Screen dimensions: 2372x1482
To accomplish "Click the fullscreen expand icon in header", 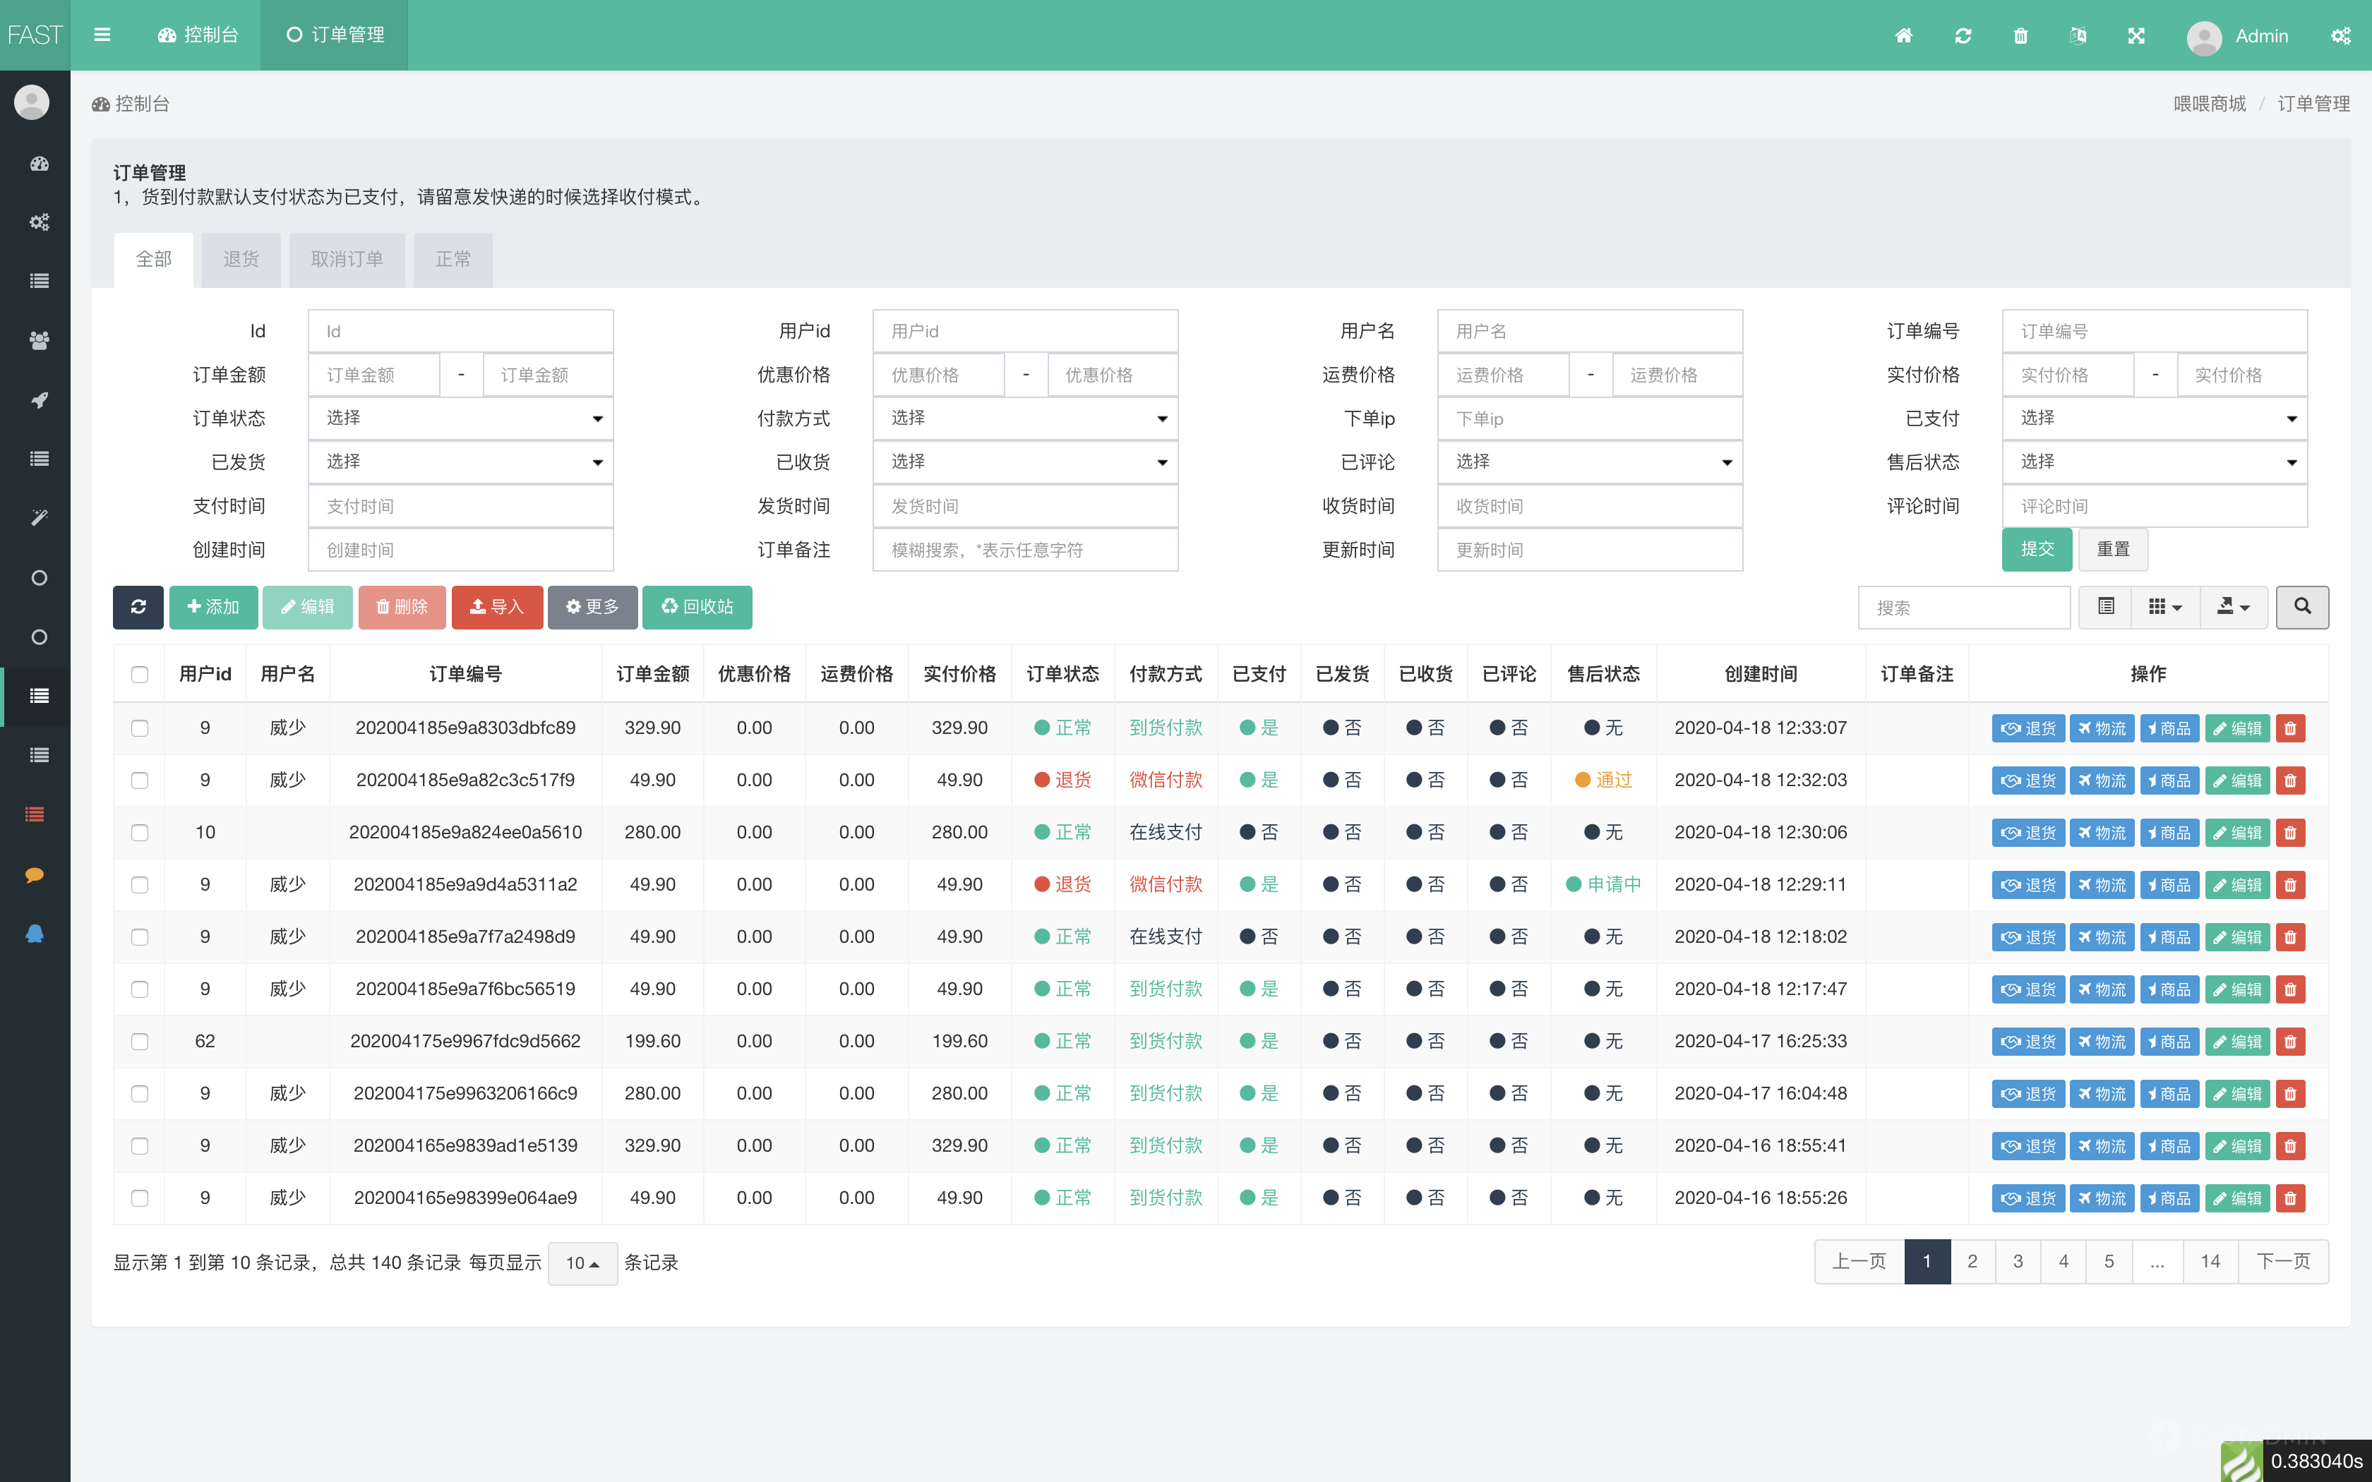I will [2137, 35].
